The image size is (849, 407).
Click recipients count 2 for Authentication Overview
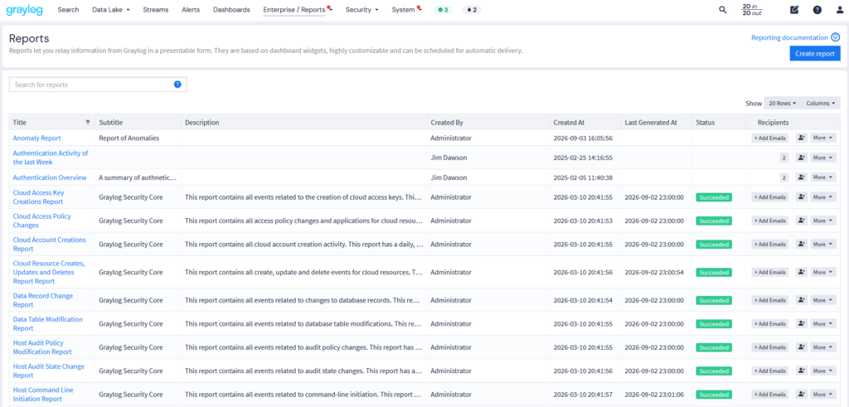click(x=784, y=177)
